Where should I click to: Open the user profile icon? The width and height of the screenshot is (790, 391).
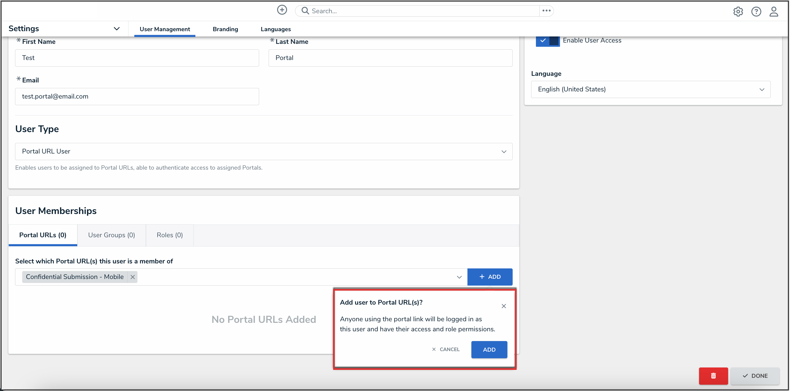[773, 12]
